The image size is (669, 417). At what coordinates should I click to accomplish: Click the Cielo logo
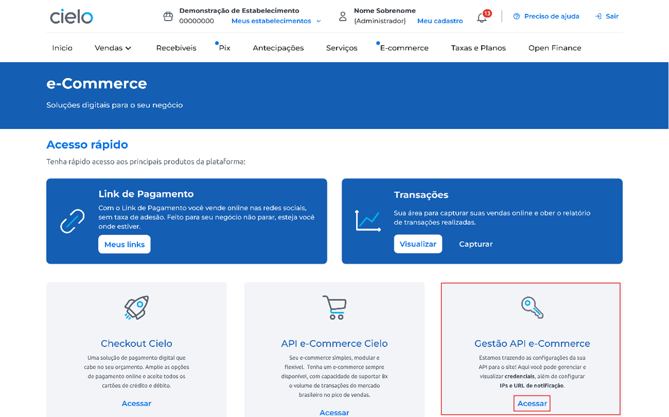72,16
